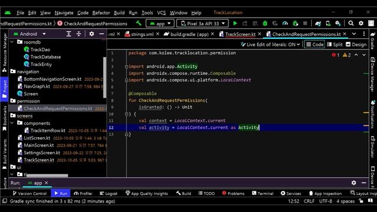The height and width of the screenshot is (212, 377).
Task: Open Run panel settings gear
Action: point(353,183)
